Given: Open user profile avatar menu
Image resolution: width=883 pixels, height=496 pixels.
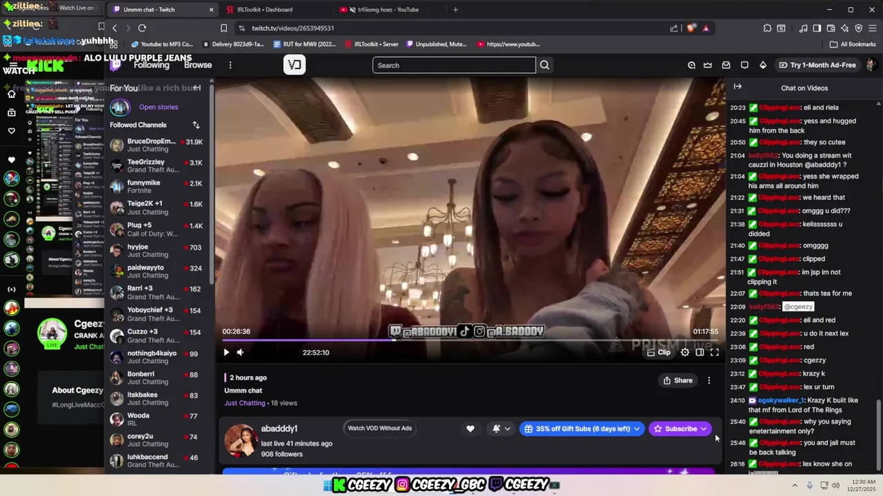Looking at the screenshot, I should pos(871,65).
